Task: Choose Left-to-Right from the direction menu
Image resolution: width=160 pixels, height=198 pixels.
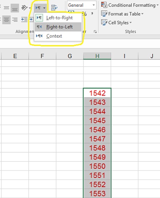Action: point(58,18)
